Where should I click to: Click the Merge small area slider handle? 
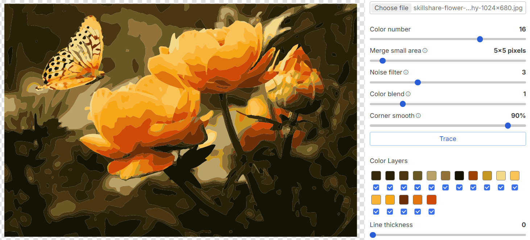382,61
